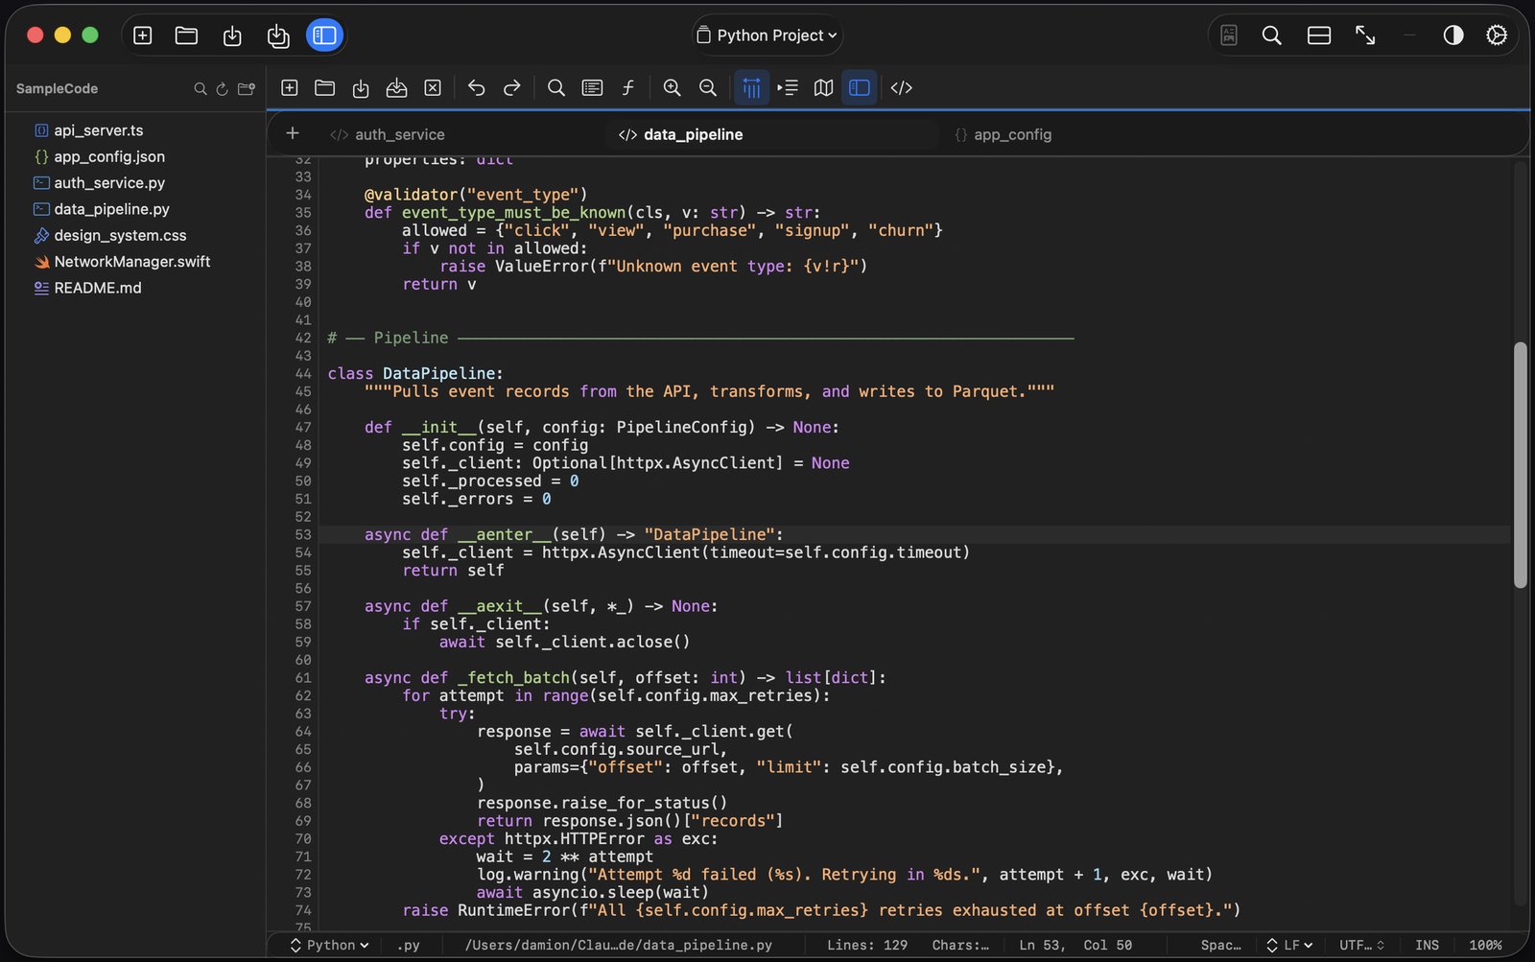
Task: Click the editor vertical scrollbar thumb
Action: click(1520, 464)
